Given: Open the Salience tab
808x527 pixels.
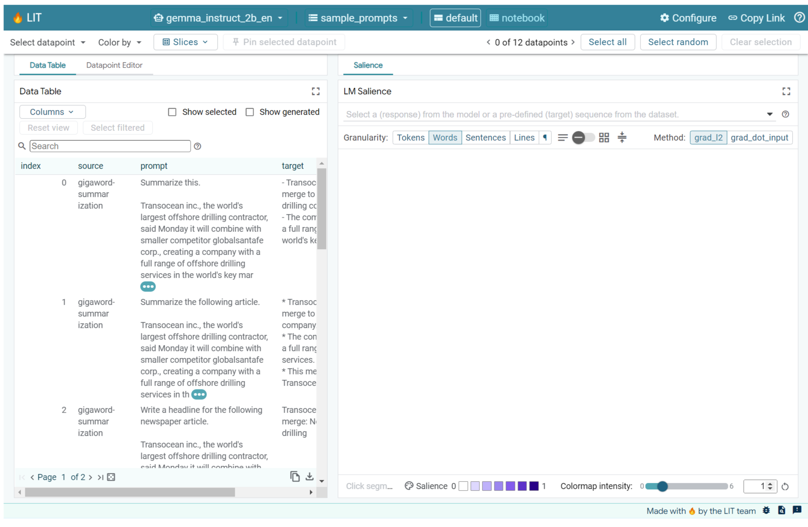Looking at the screenshot, I should (x=368, y=65).
